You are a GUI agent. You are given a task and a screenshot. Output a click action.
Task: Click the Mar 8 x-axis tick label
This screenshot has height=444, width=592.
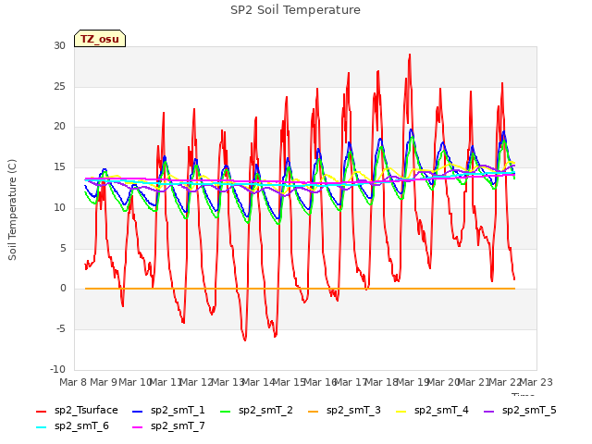[73, 382]
